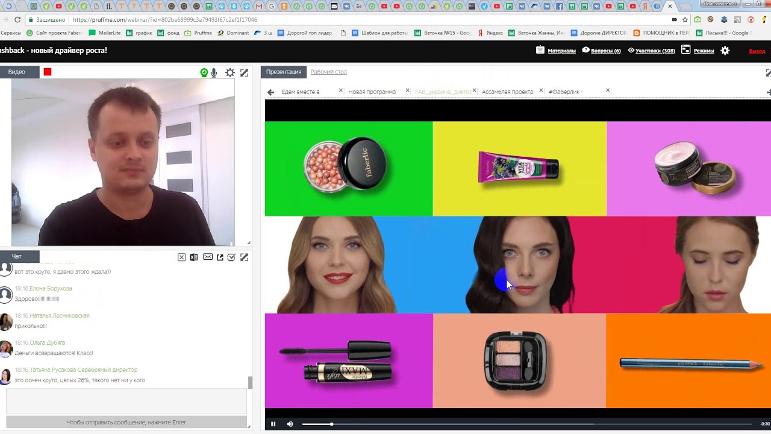Mute the presentation video volume
771x434 pixels.
coord(290,424)
